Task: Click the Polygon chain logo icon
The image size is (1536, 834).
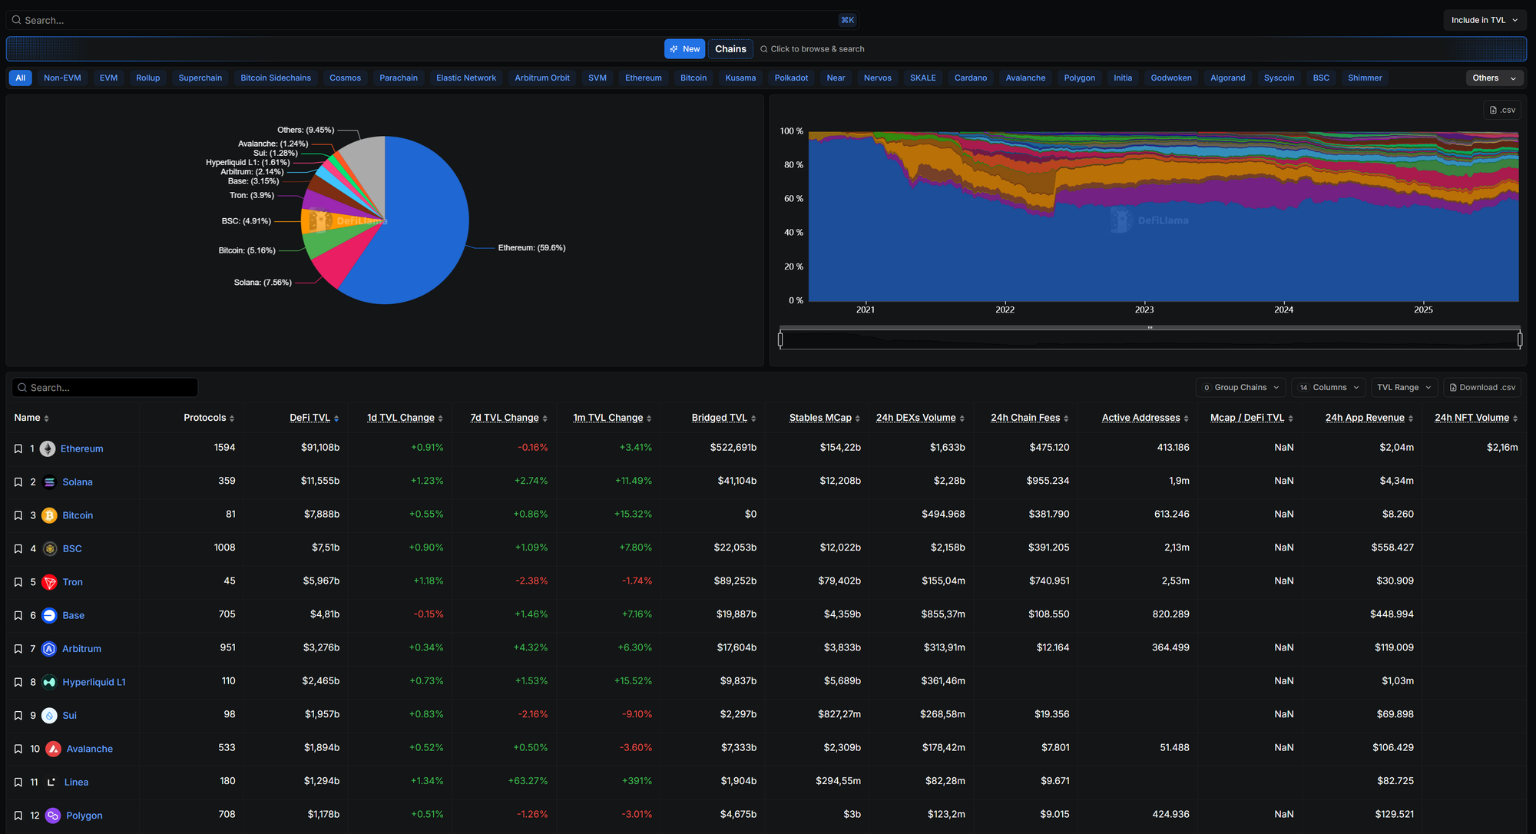Action: 53,816
